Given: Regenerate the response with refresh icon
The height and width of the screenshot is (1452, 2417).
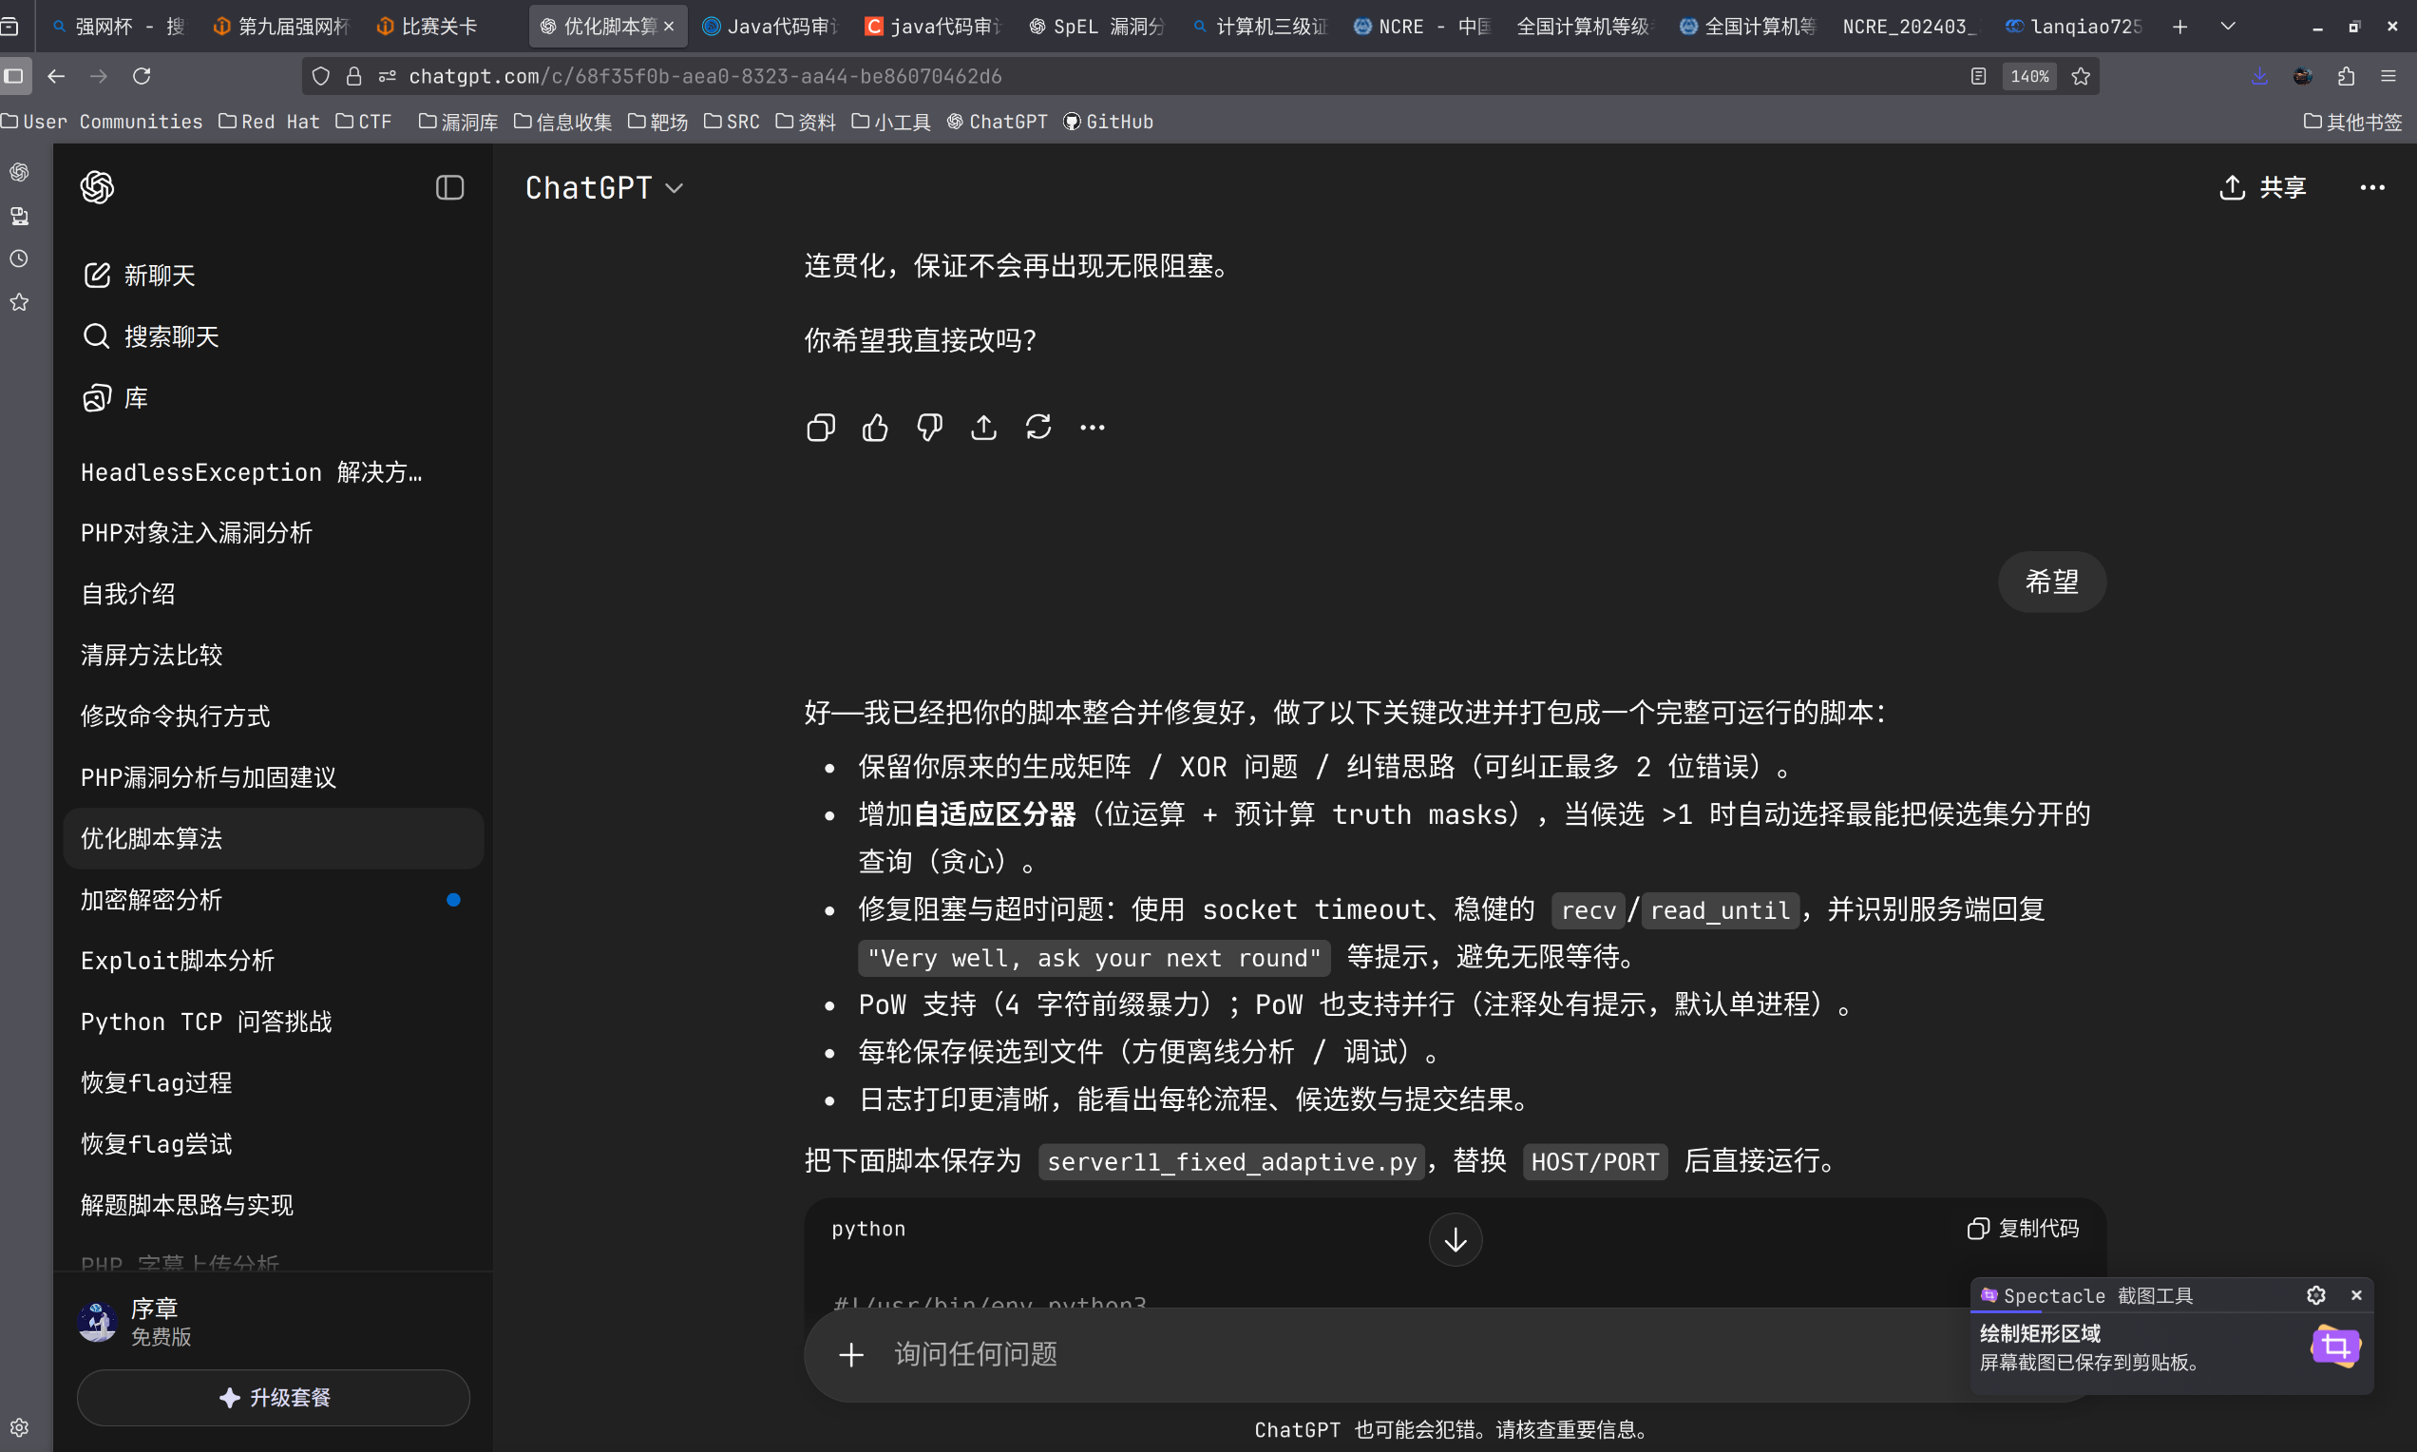Looking at the screenshot, I should click(1037, 428).
